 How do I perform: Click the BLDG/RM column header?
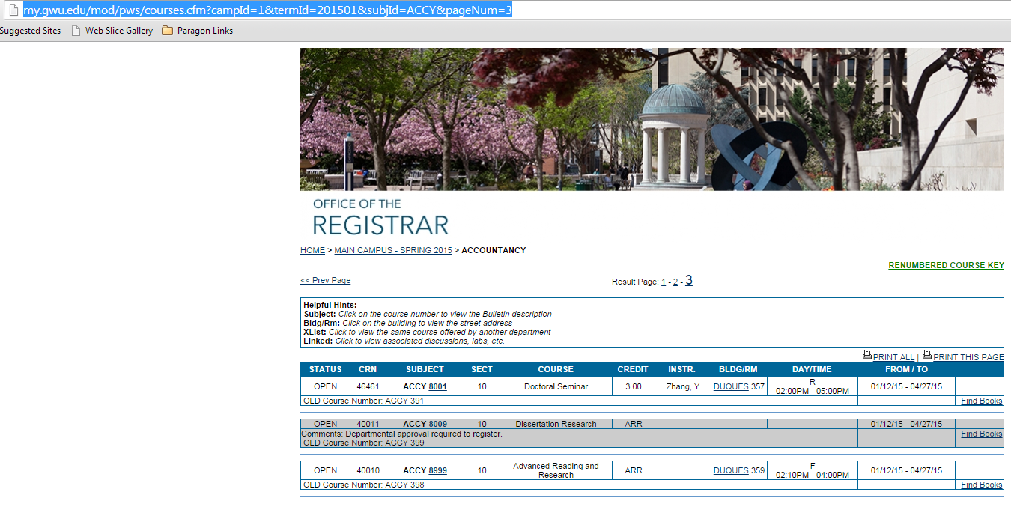point(738,369)
